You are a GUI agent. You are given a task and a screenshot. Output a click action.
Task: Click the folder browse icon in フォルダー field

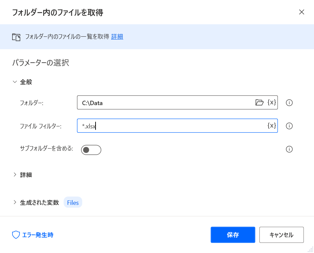(x=259, y=102)
